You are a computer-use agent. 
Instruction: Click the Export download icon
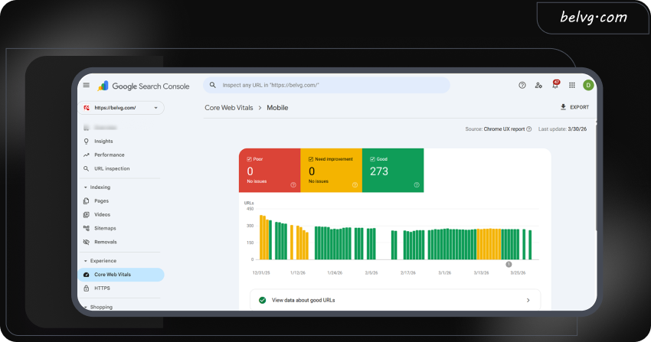click(563, 107)
